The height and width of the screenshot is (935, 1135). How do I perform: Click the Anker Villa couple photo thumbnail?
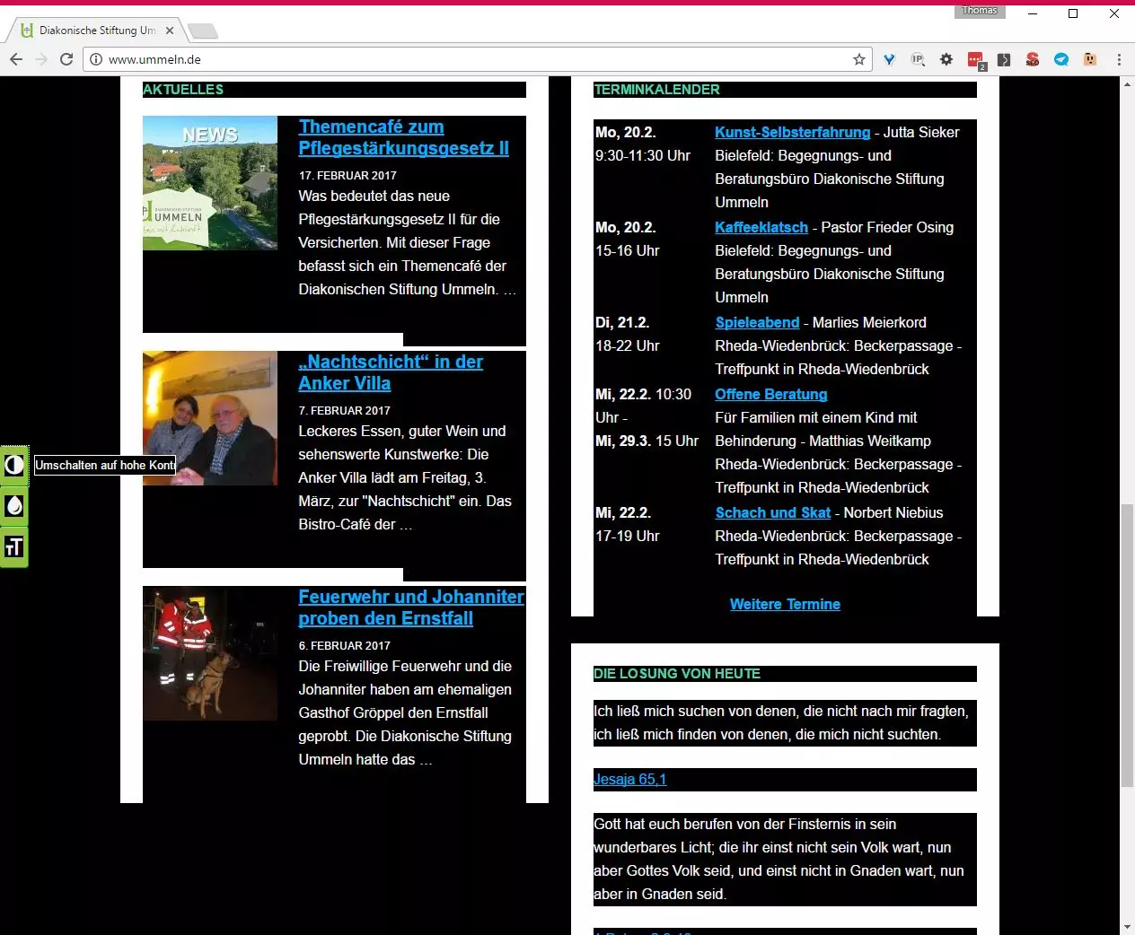(x=210, y=418)
